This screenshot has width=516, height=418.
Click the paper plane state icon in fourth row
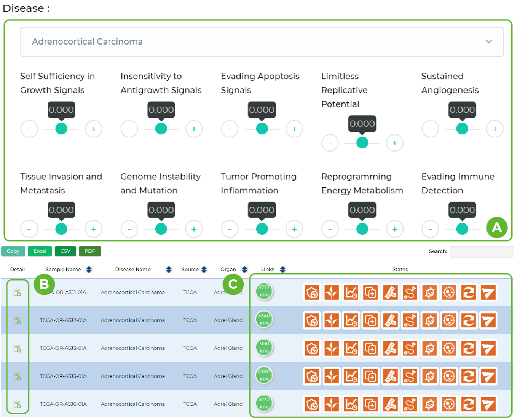(x=488, y=376)
